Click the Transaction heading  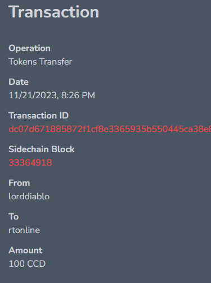tap(54, 12)
